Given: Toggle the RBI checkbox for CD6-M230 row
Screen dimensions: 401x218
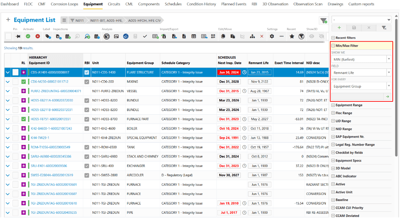Looking at the screenshot, I should [x=86, y=82].
